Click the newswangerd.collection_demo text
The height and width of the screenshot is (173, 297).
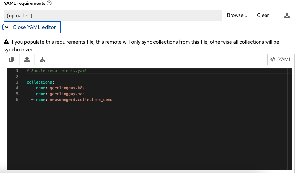click(81, 100)
